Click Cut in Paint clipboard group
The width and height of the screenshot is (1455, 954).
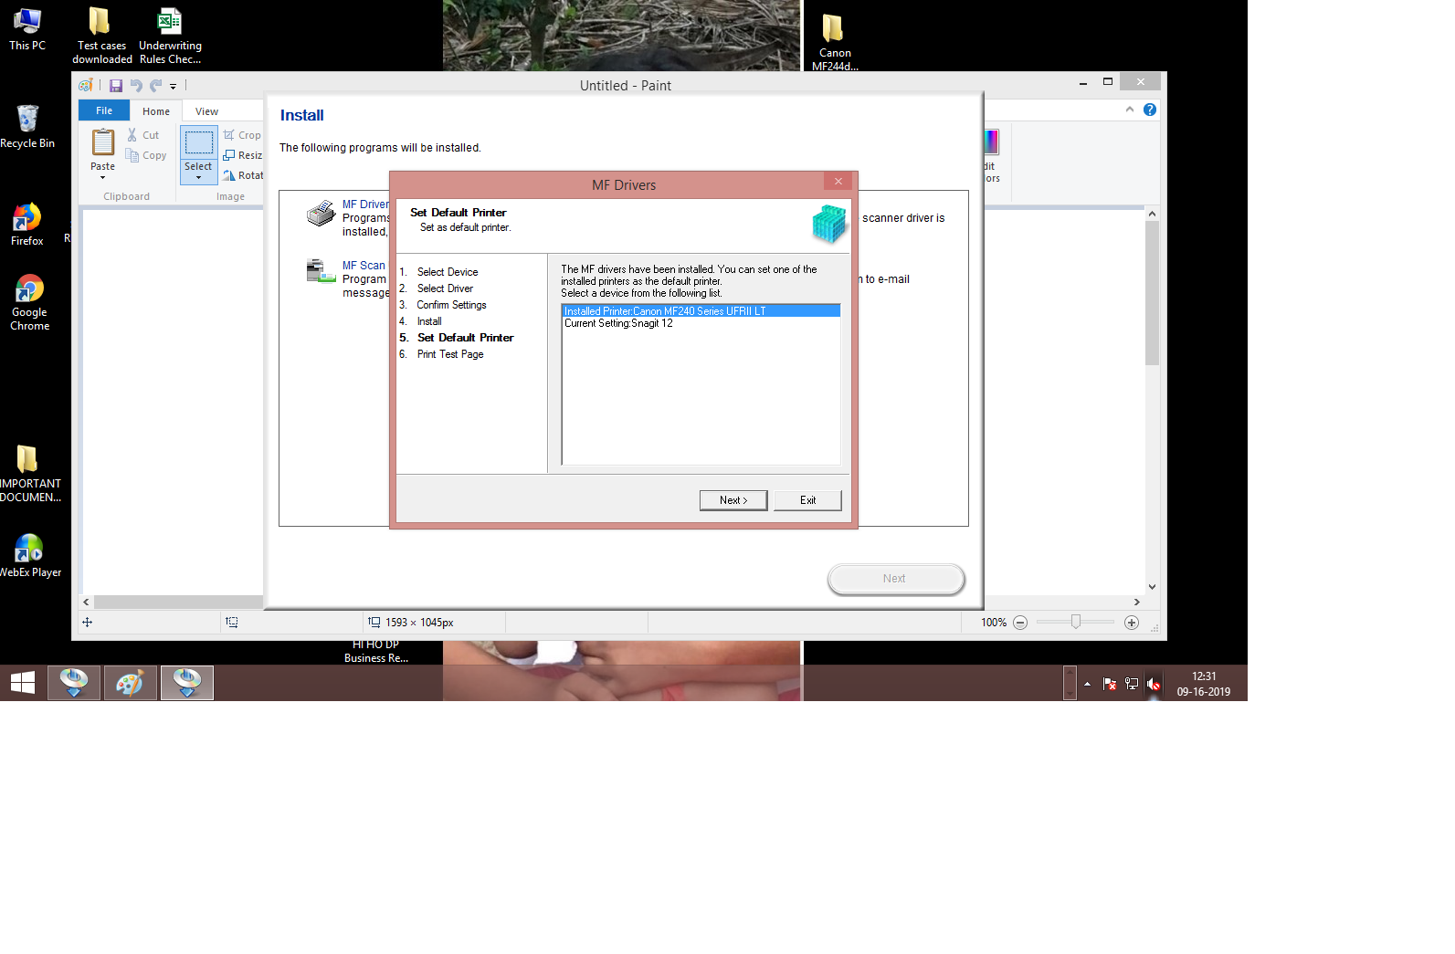[143, 135]
